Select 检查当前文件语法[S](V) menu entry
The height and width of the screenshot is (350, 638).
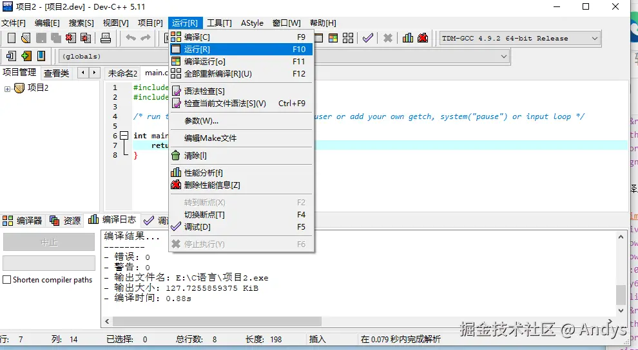pyautogui.click(x=242, y=103)
